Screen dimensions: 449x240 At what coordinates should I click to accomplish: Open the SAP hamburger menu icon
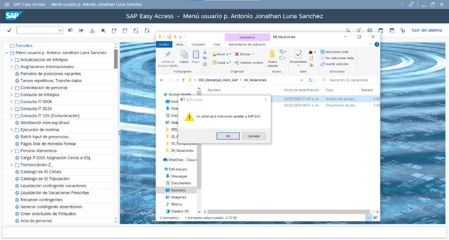(7, 4)
